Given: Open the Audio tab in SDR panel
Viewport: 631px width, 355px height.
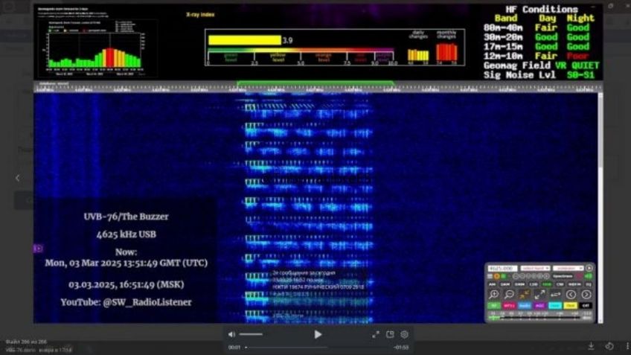Looking at the screenshot, I should click(525, 305).
